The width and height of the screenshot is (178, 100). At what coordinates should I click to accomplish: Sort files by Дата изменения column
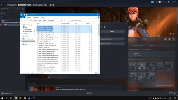point(65,23)
